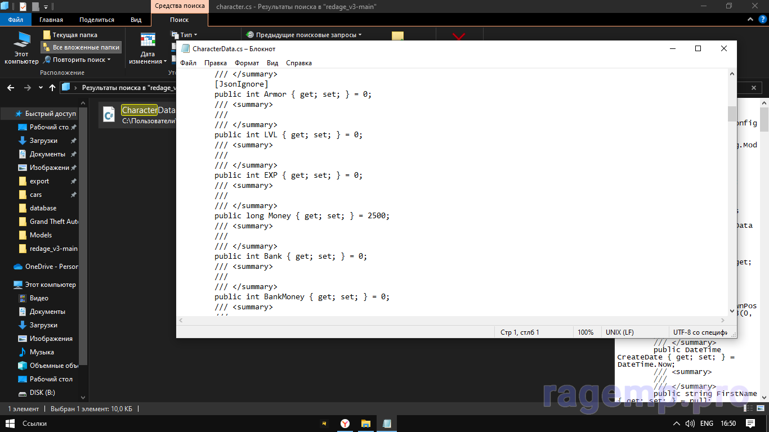Switch to the "Главная" ribbon tab
Screen dimensions: 769x432
51,20
